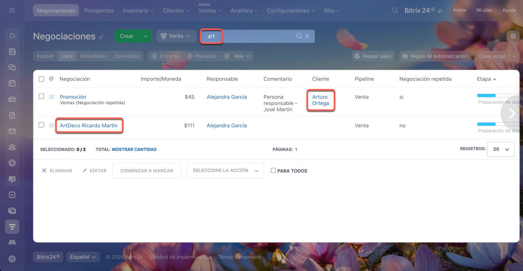Open the Negociaciones top tab
The height and width of the screenshot is (271, 523).
[56, 11]
